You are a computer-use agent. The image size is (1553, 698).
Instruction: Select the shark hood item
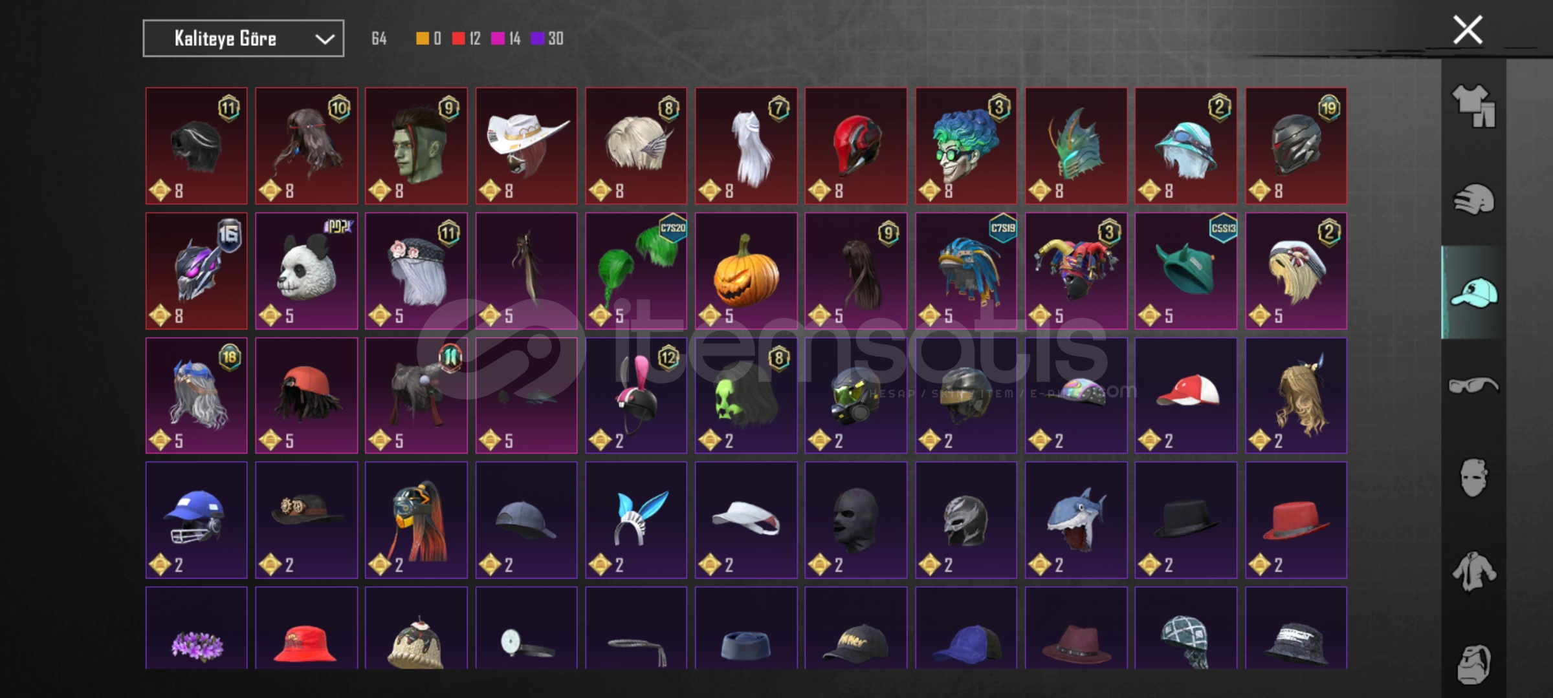tap(1076, 520)
